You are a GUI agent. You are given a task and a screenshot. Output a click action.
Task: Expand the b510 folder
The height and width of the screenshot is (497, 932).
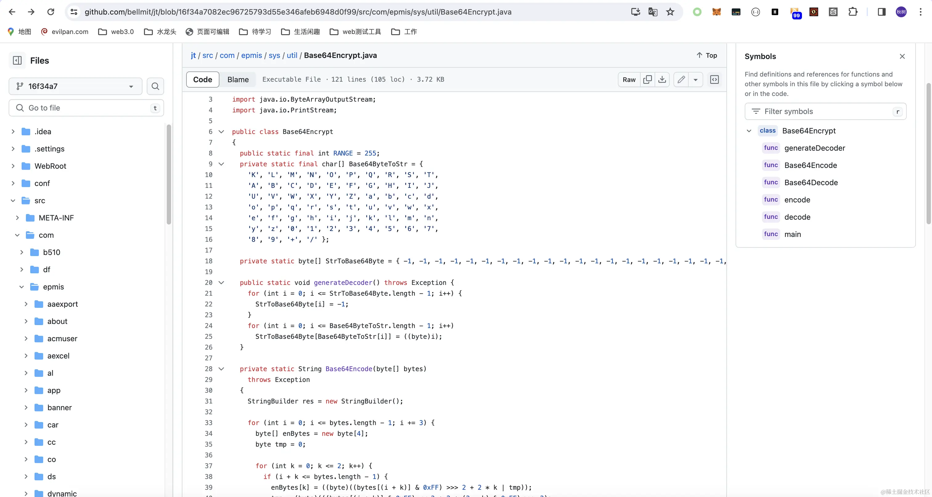(22, 252)
